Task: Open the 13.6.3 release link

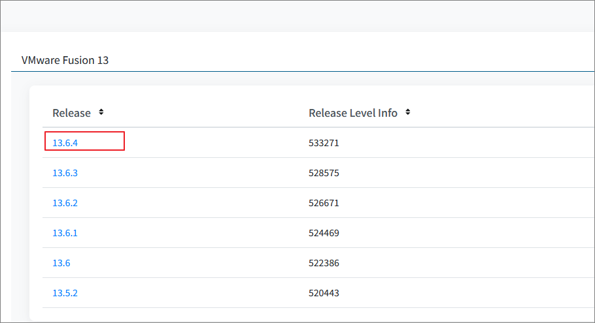Action: [x=65, y=173]
